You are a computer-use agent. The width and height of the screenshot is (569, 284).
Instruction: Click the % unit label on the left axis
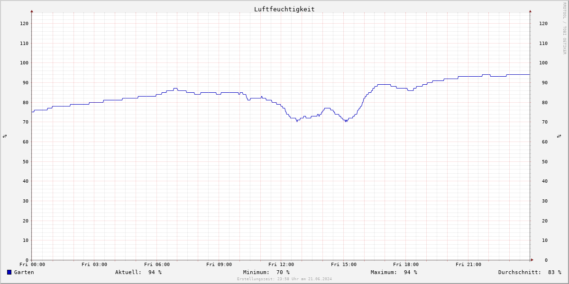(5, 136)
